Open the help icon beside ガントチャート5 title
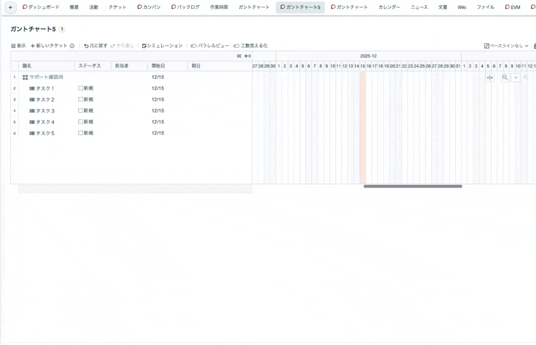 [x=62, y=29]
